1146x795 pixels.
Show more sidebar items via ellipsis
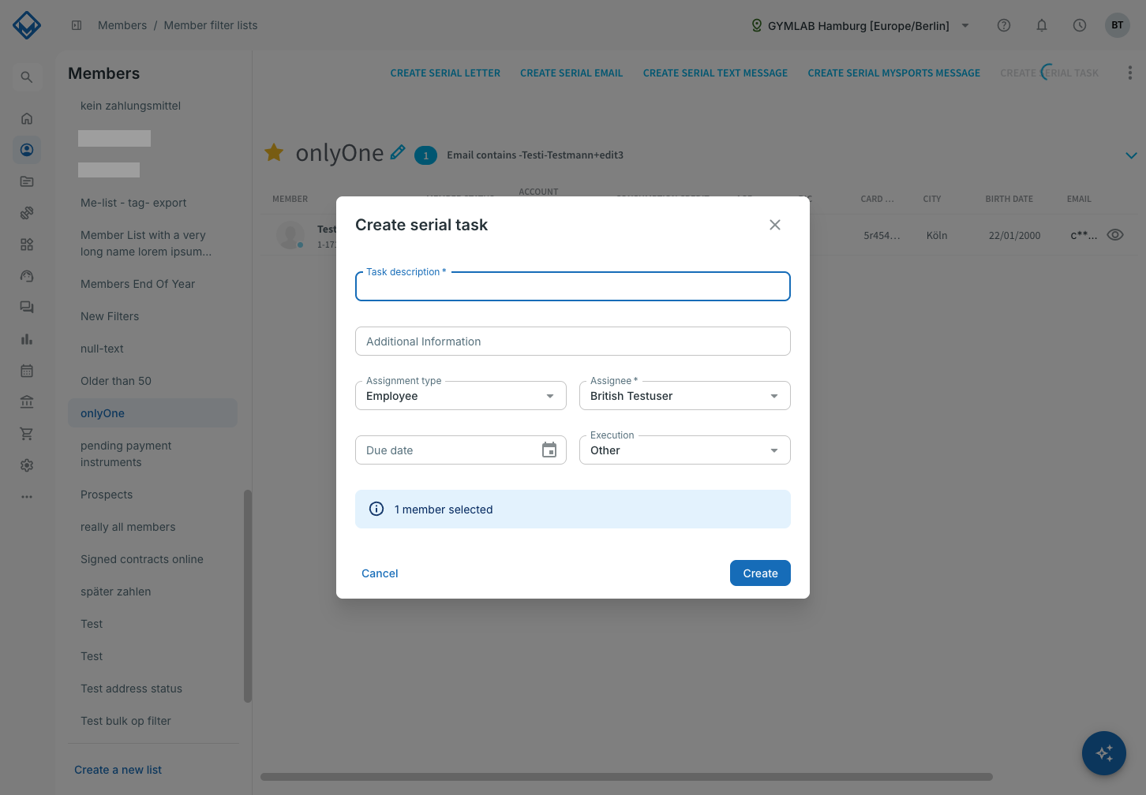pos(27,497)
